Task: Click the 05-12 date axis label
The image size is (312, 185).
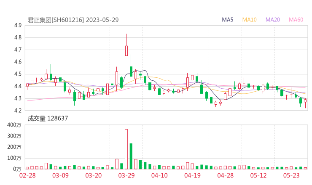Action: pos(258,175)
